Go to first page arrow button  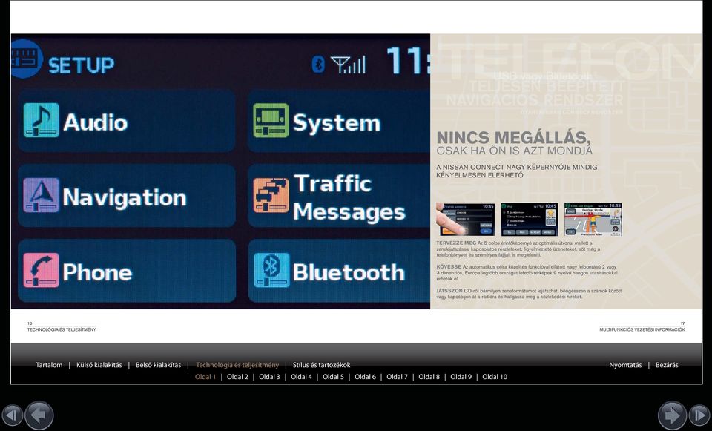point(12,415)
